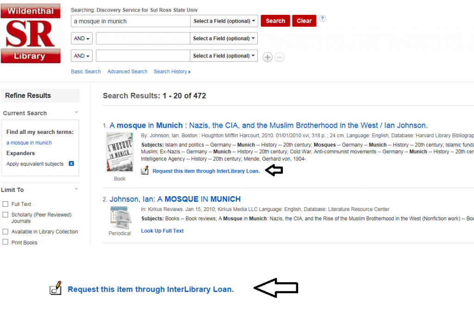Click the enlarged InterLibrary Loan pencil icon at the bottom

56,288
